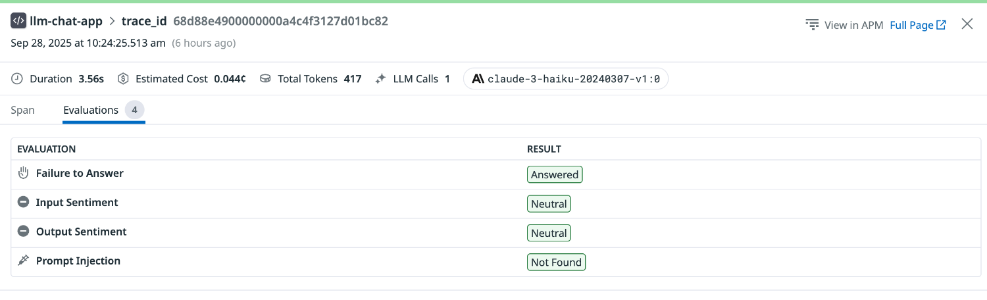
Task: Click the Prompt Injection syringe icon
Action: (24, 261)
